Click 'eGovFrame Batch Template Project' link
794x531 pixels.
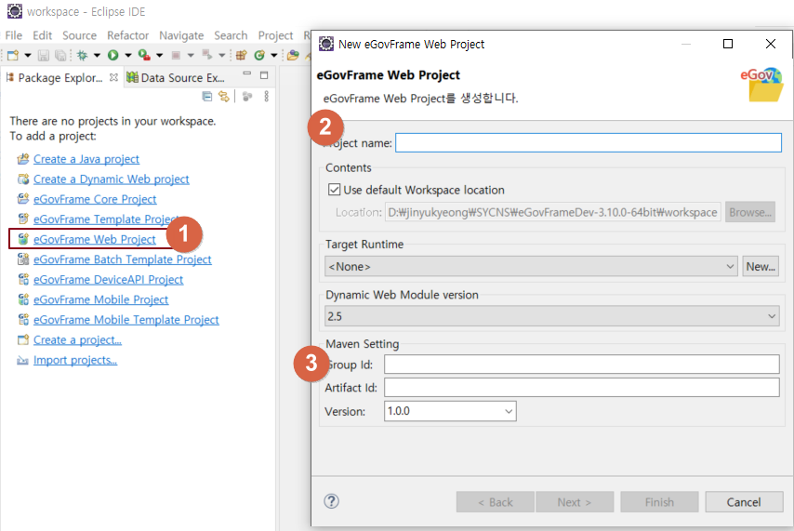coord(122,259)
